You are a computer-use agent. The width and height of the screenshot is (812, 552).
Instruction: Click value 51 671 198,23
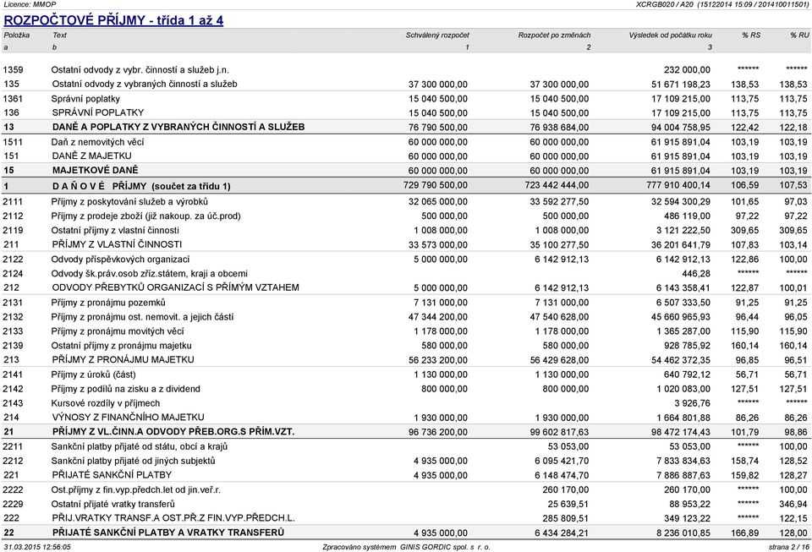tap(681, 85)
